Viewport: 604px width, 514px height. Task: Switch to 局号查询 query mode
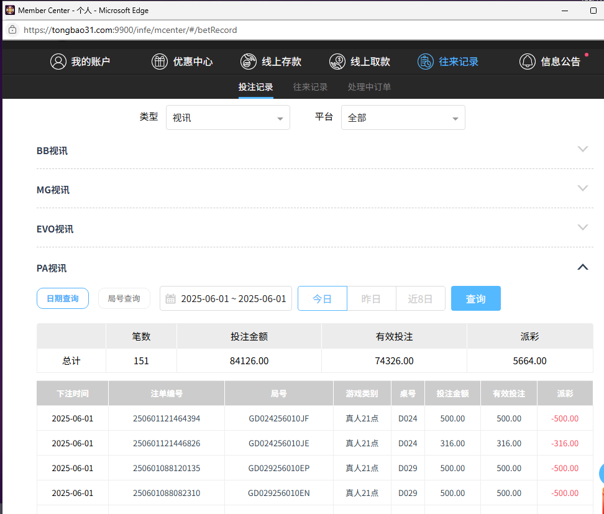[x=124, y=298]
